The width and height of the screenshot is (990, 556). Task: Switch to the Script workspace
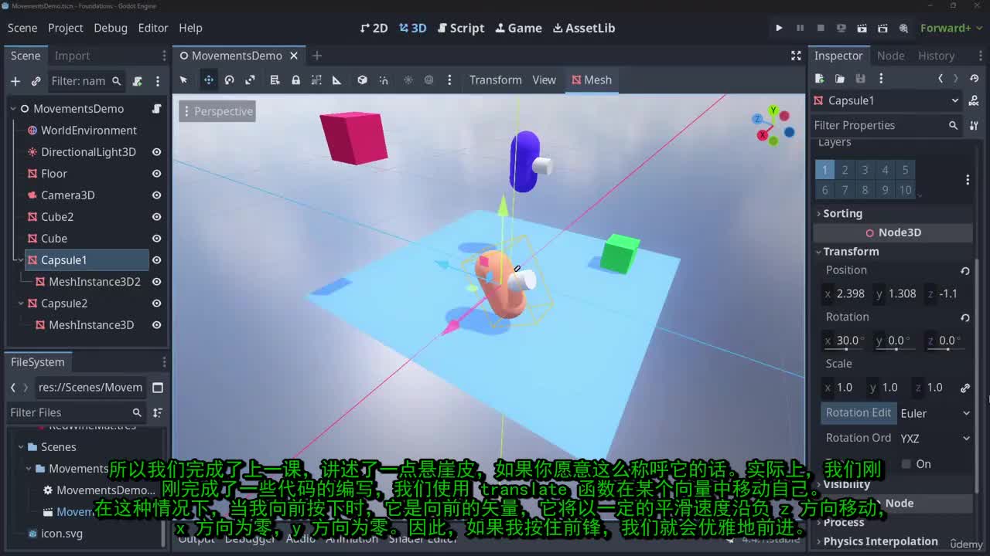point(461,28)
